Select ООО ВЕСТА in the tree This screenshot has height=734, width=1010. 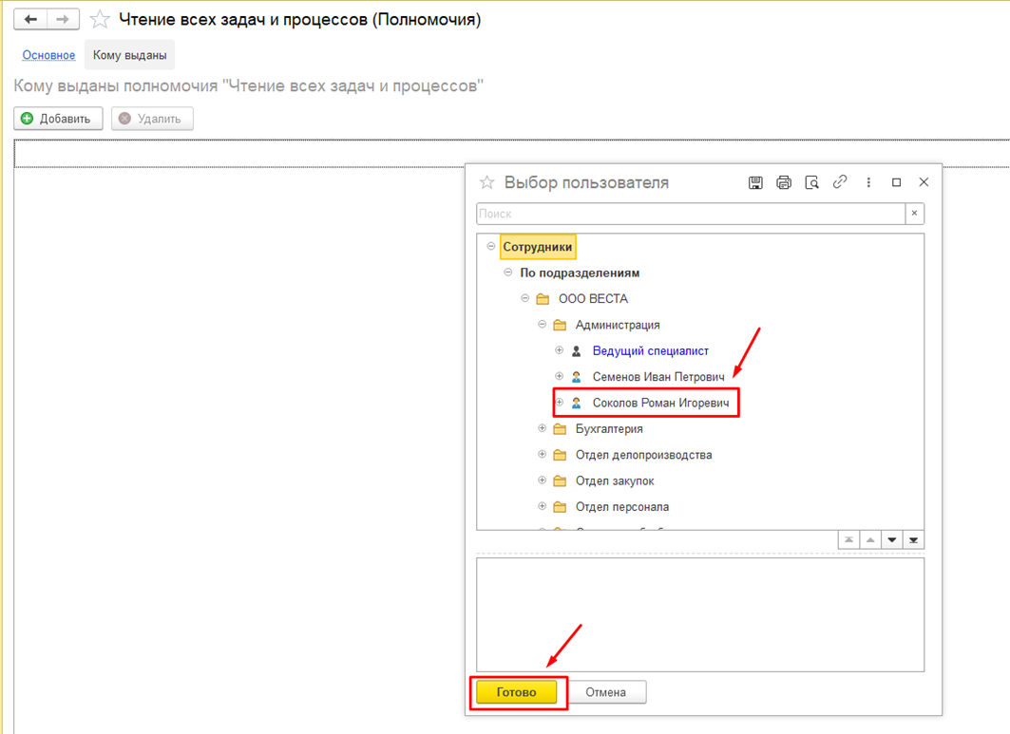(x=593, y=299)
